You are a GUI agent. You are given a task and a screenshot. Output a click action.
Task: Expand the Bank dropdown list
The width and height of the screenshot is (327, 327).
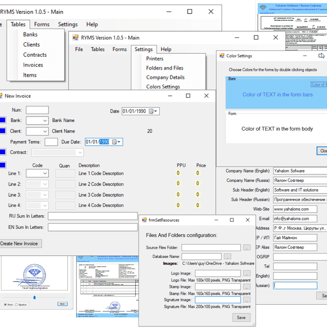[x=44, y=121]
